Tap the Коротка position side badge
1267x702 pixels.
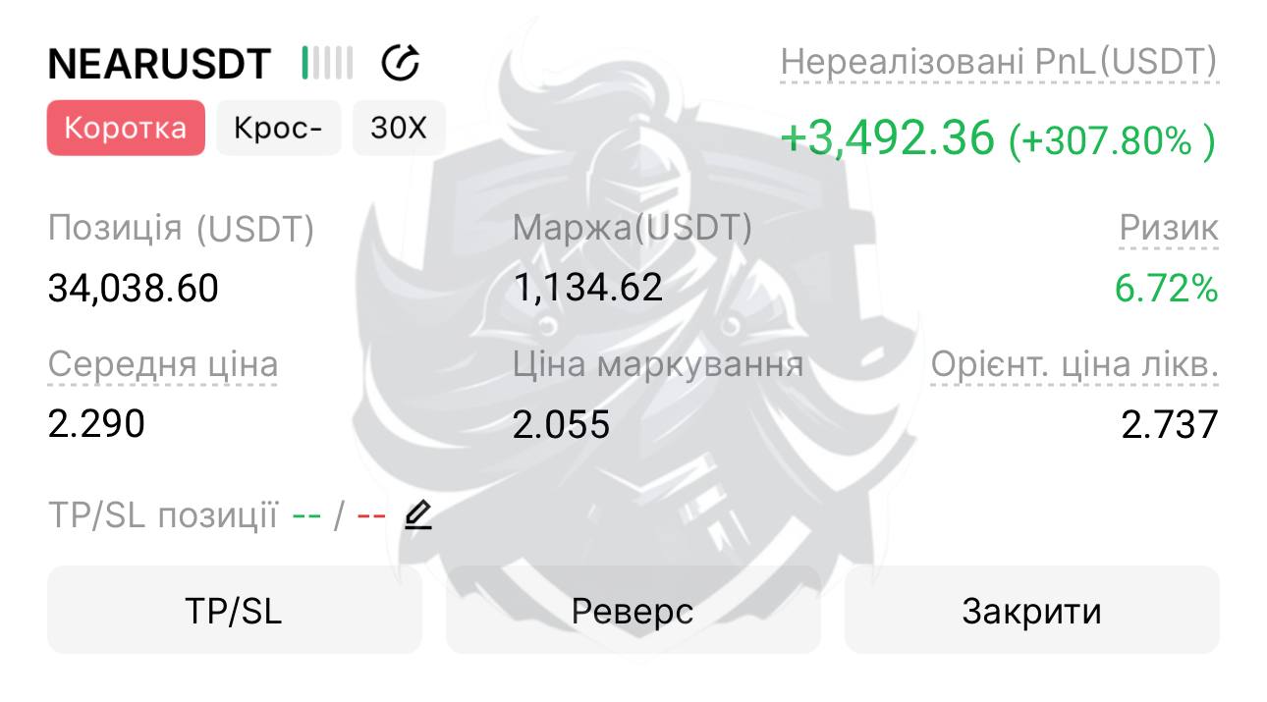coord(126,128)
